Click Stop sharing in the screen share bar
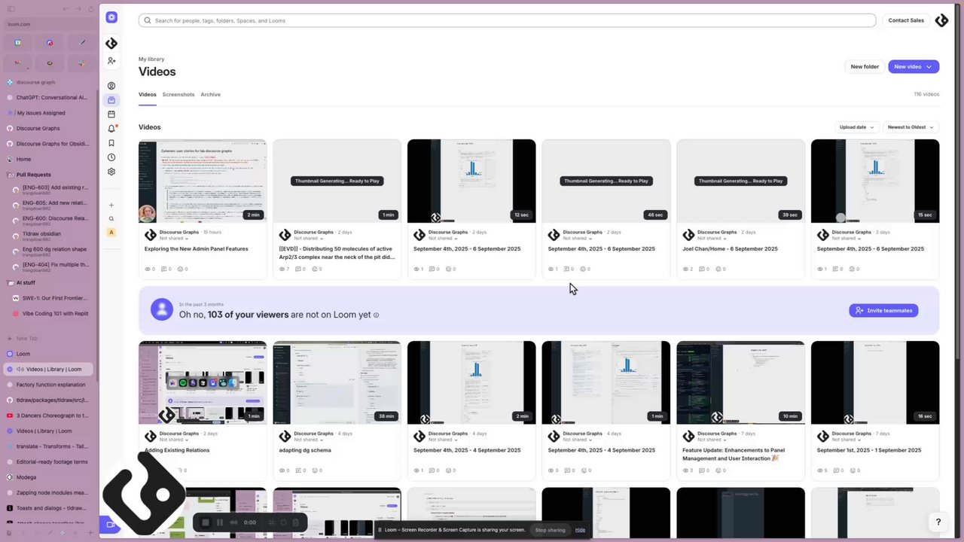The width and height of the screenshot is (964, 542). [550, 530]
